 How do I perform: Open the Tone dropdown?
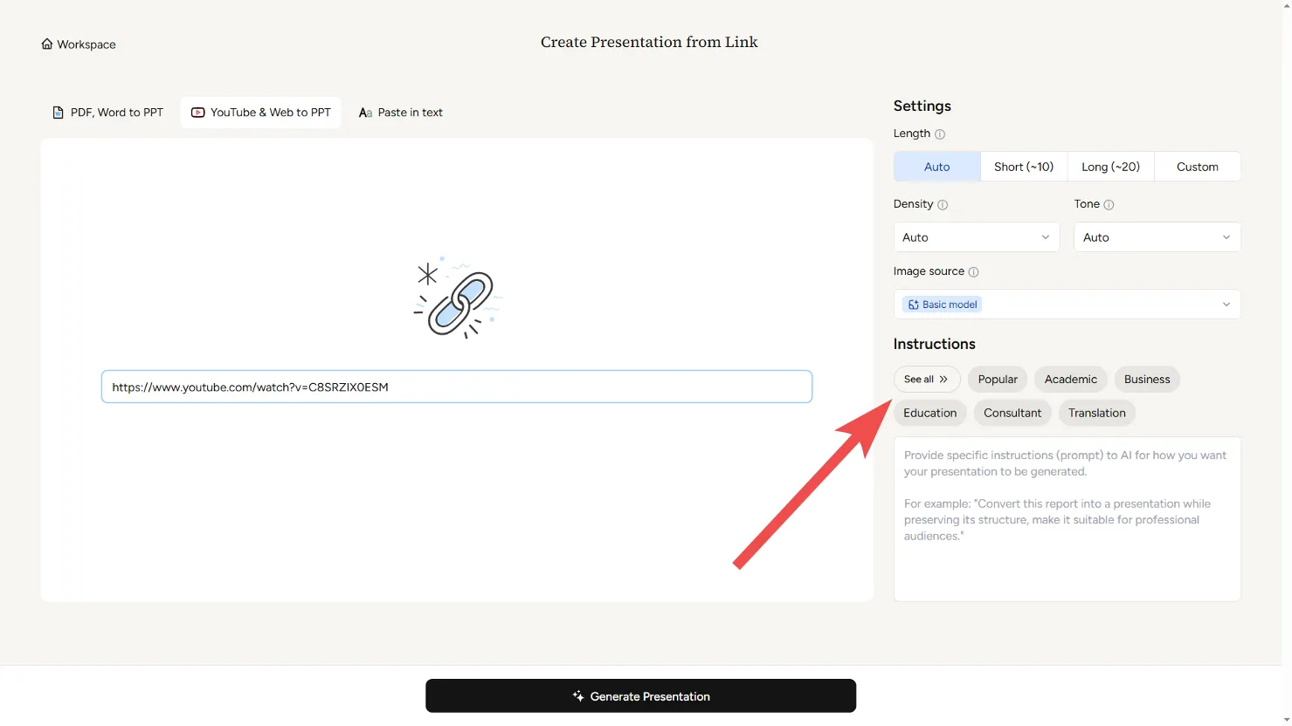click(x=1157, y=237)
